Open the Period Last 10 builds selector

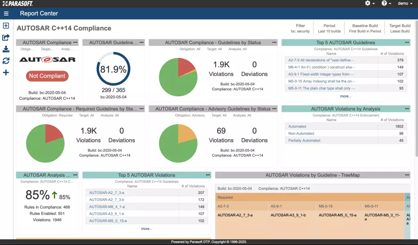tap(329, 28)
